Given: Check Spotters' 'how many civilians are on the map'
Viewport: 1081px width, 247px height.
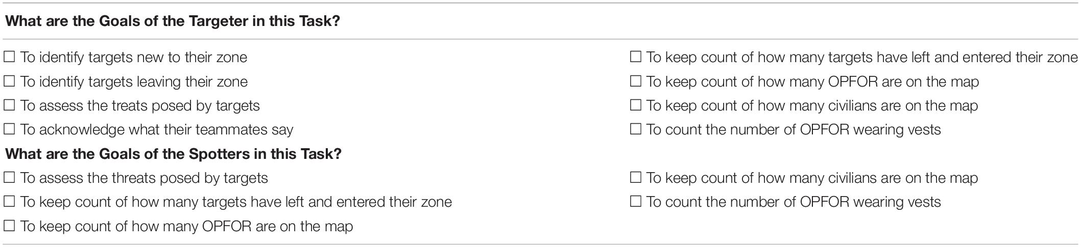Looking at the screenshot, I should click(x=635, y=178).
